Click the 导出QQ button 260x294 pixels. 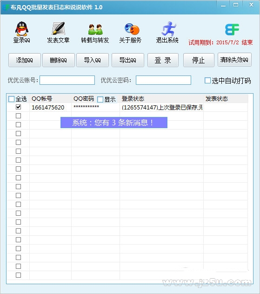[128, 60]
